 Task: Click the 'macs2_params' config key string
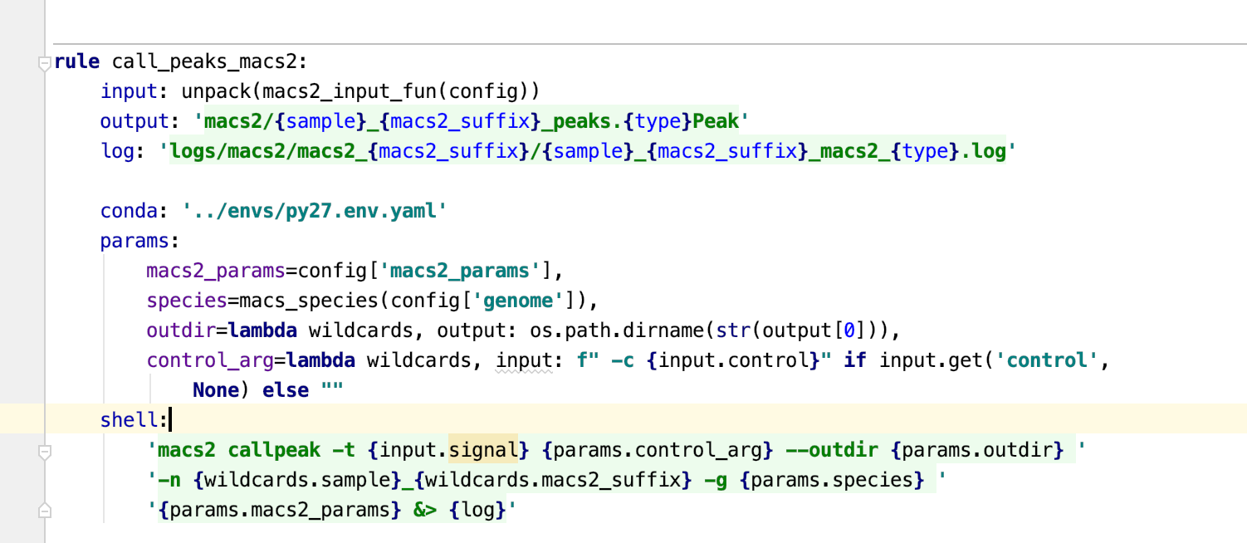(x=460, y=271)
